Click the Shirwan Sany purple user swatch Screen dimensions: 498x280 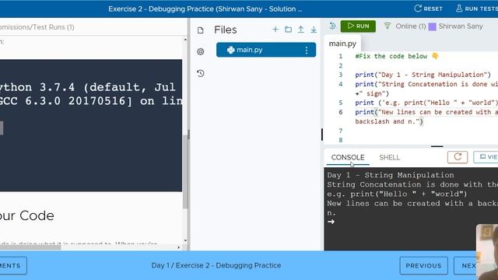tap(433, 26)
